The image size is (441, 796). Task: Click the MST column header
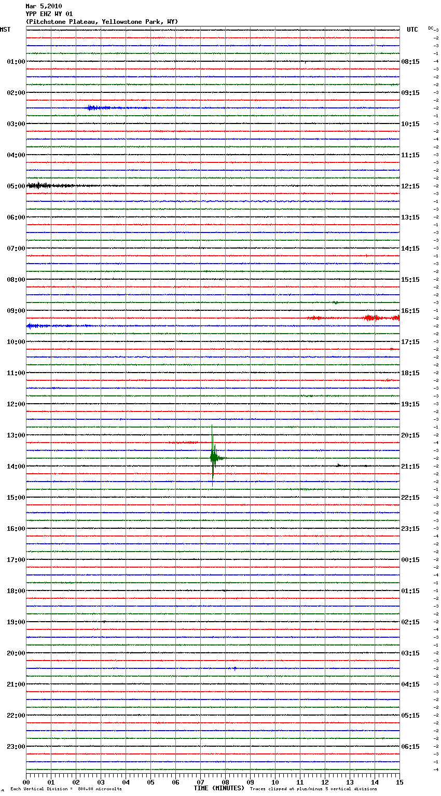(5, 30)
